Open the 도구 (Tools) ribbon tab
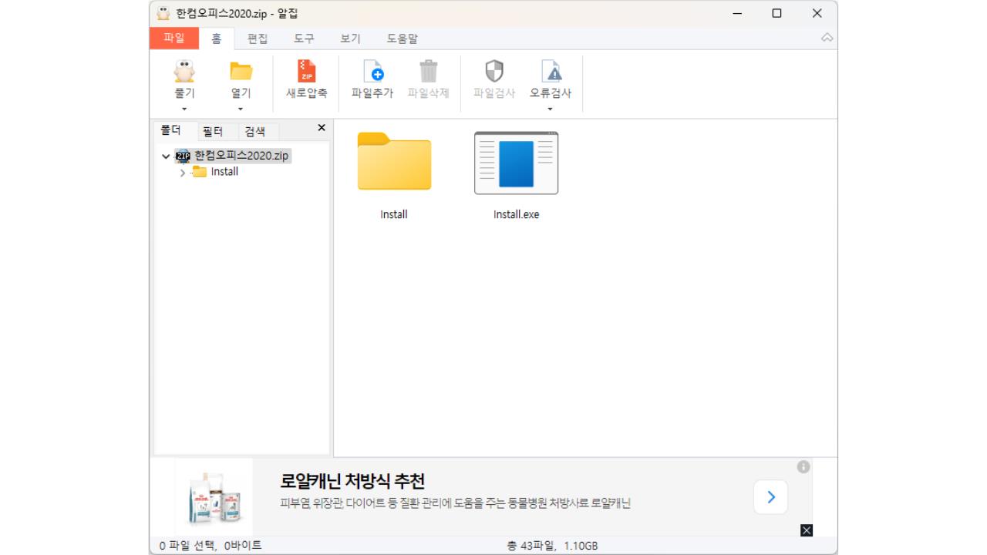This screenshot has width=987, height=555. click(303, 39)
